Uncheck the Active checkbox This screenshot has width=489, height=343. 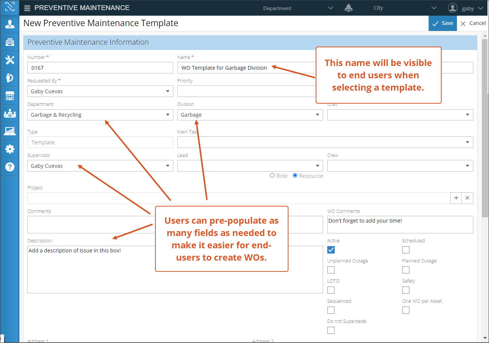[331, 250]
